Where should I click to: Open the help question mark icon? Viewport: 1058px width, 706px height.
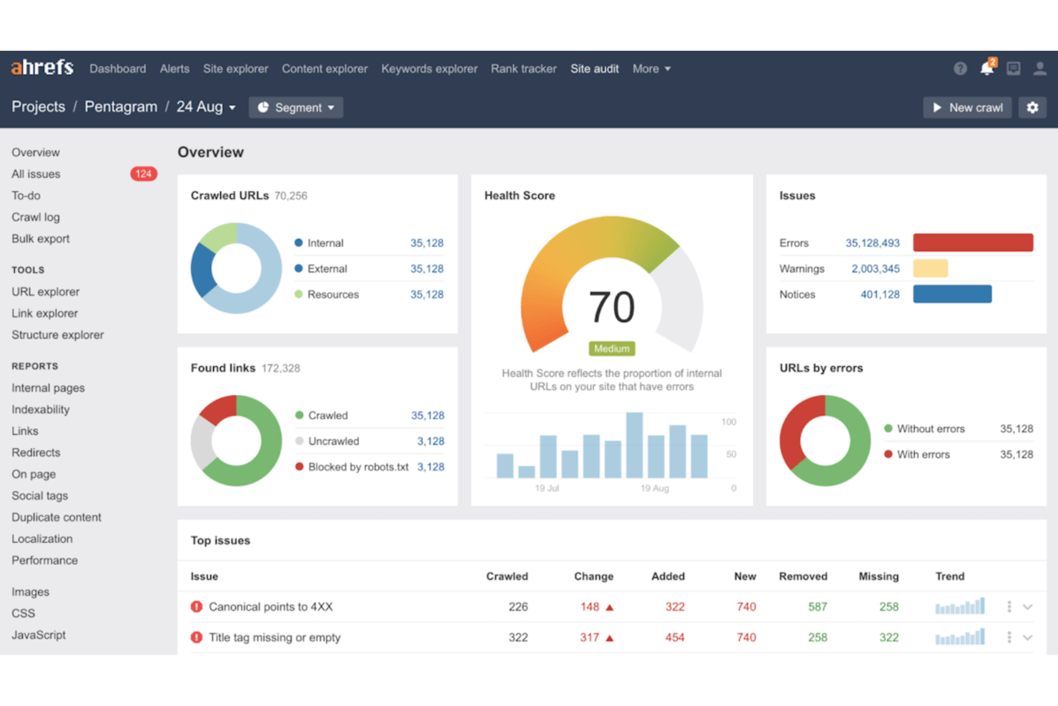(x=960, y=68)
